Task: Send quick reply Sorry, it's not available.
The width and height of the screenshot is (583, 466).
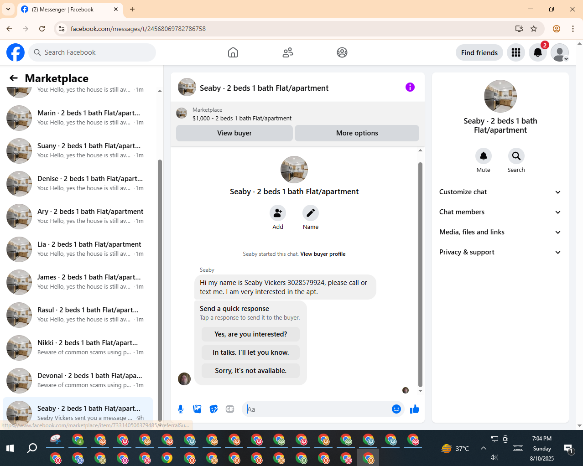Action: [x=251, y=371]
